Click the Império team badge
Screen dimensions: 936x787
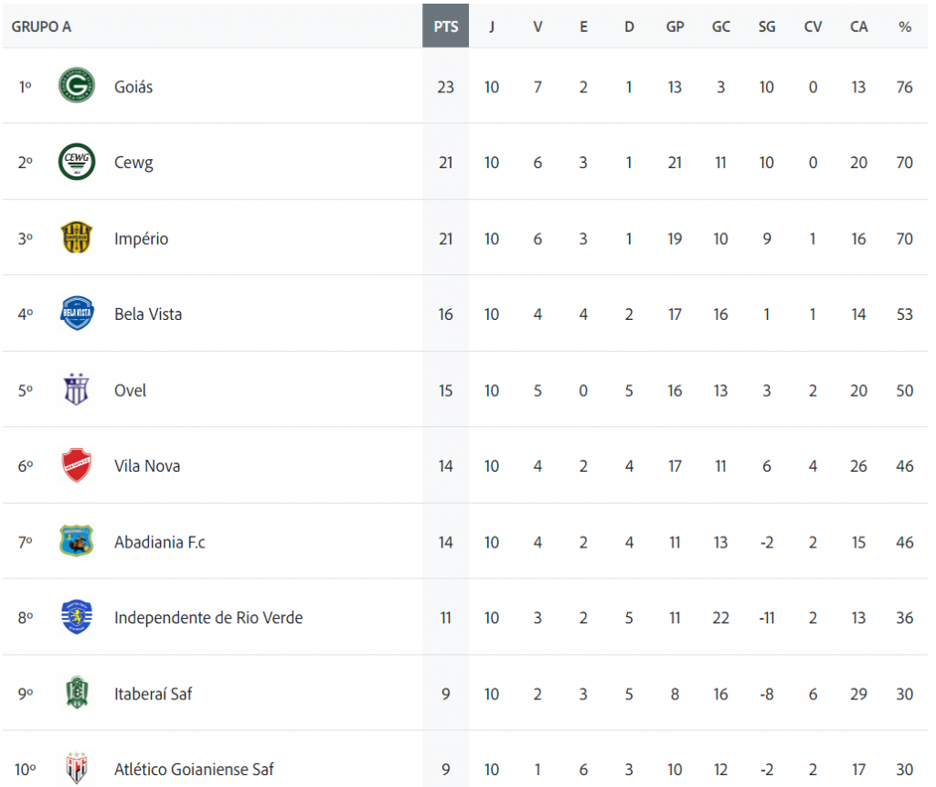pos(77,239)
